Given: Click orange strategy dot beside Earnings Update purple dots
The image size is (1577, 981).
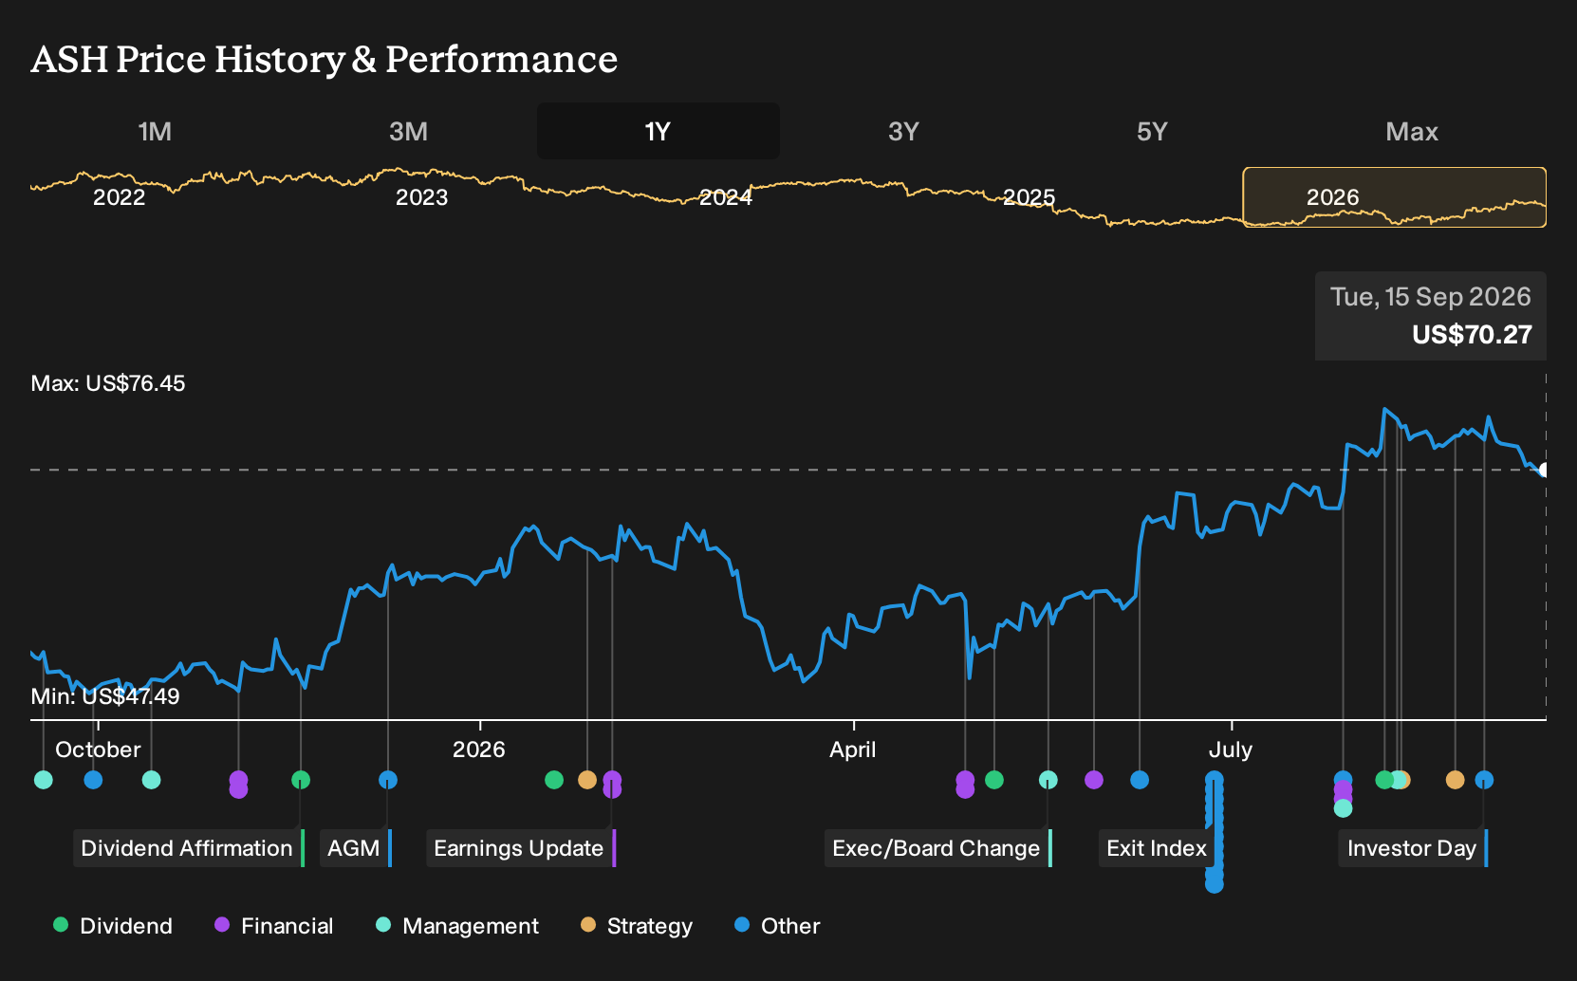Looking at the screenshot, I should pyautogui.click(x=587, y=780).
